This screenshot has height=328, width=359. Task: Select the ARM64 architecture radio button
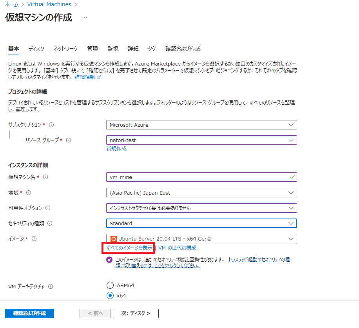(110, 285)
